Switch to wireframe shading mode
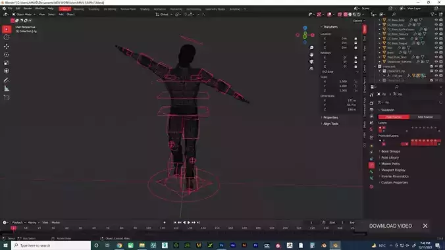This screenshot has height=250, width=445. click(346, 14)
